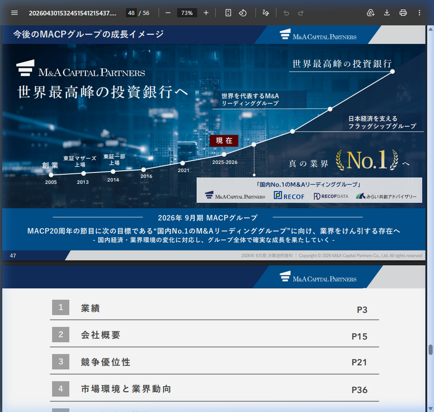Click the 2014 timeline year label
The height and width of the screenshot is (412, 434).
pyautogui.click(x=113, y=180)
